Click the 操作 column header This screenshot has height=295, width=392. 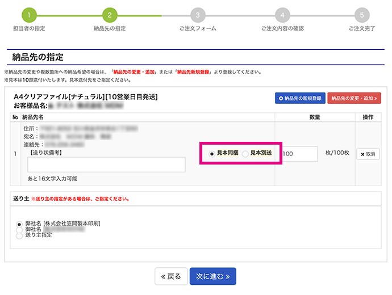point(368,117)
